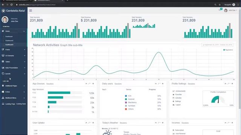Screen dimensions: 241x135
Task: Open John Doe user dropdown in top bar
Action: [230, 10]
